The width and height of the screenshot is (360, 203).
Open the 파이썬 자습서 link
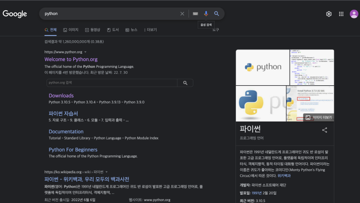(63, 113)
